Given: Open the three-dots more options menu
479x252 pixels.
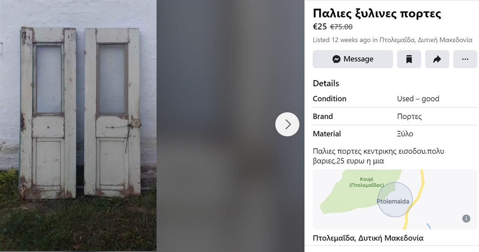Looking at the screenshot, I should point(465,59).
